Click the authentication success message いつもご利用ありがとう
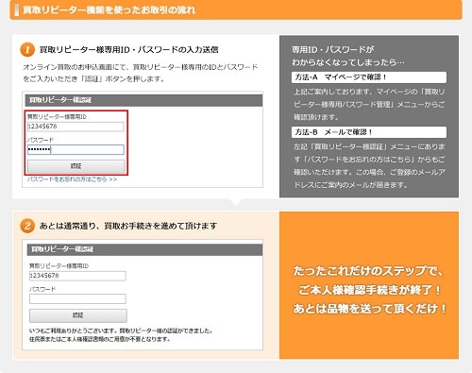Screen dimensions: 472x373 pyautogui.click(x=121, y=331)
